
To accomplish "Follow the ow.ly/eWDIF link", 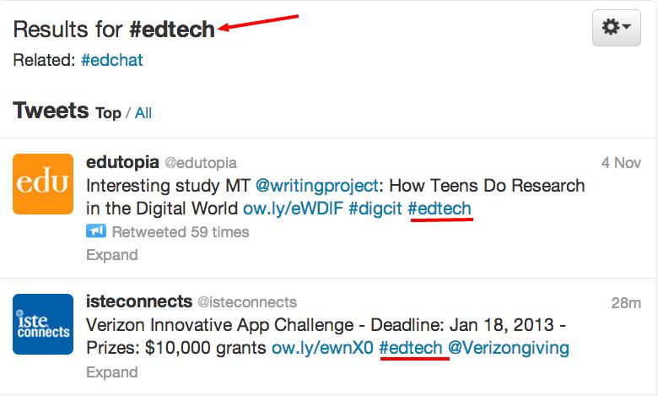I will point(293,209).
